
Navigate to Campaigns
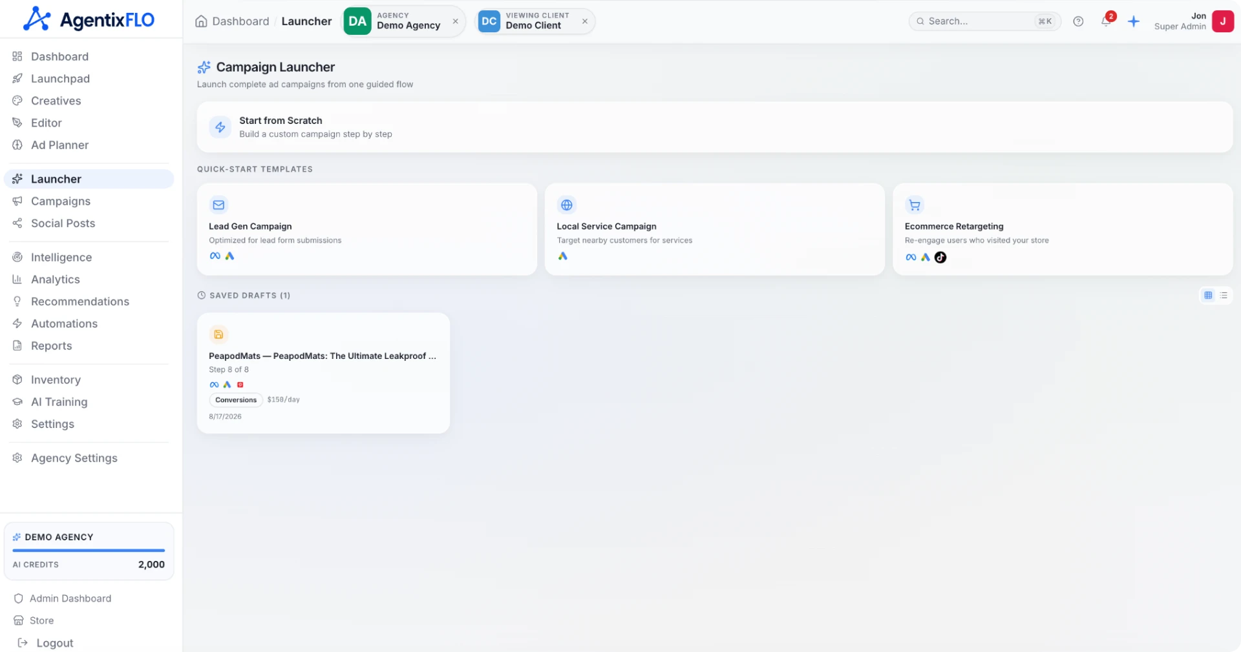tap(89, 201)
